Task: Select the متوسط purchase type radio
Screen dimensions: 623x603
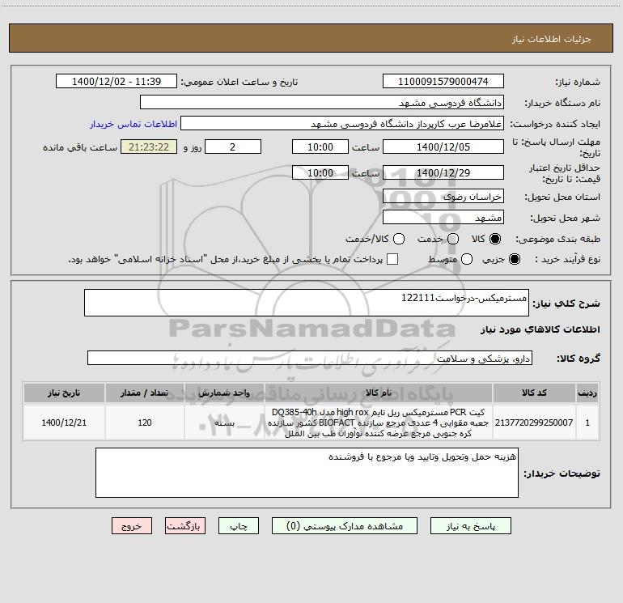Action: point(467,259)
